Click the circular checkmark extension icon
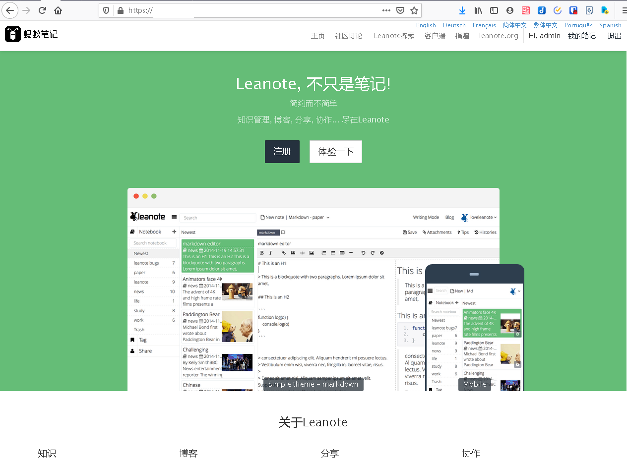The height and width of the screenshot is (462, 627). [x=558, y=10]
